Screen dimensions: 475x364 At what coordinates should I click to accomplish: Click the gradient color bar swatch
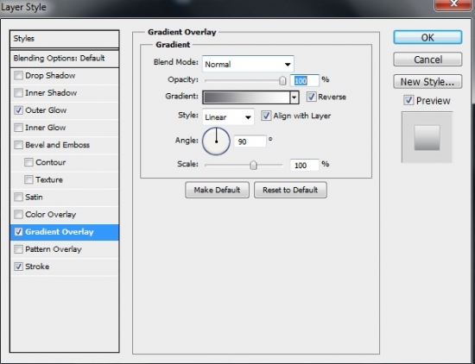click(x=247, y=97)
